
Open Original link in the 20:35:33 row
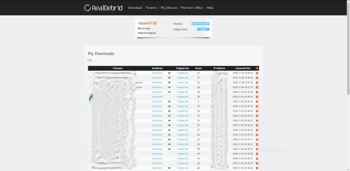click(x=182, y=101)
